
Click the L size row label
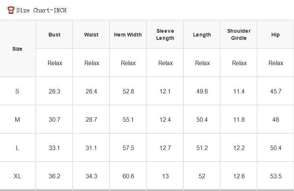(x=17, y=148)
